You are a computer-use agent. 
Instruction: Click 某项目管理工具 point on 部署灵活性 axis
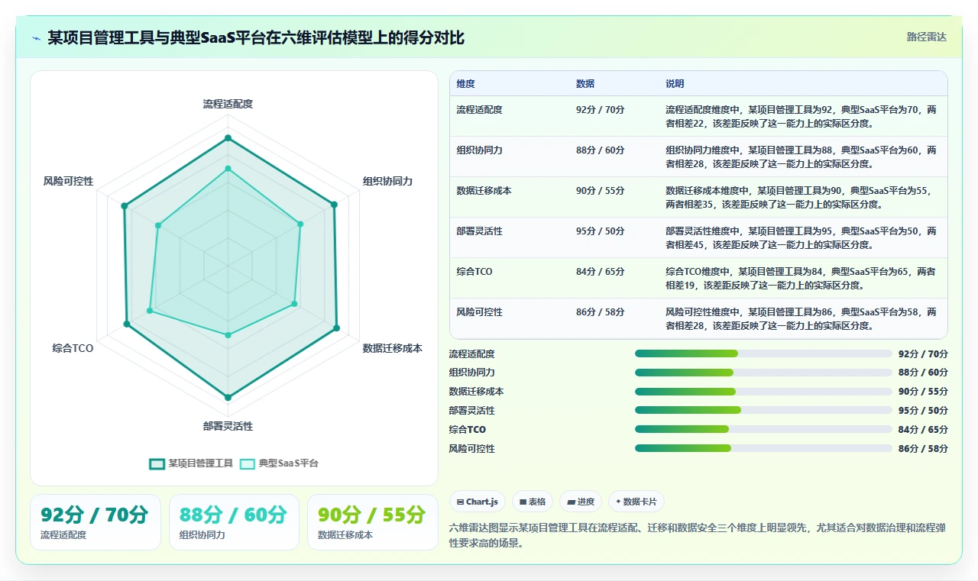(228, 396)
